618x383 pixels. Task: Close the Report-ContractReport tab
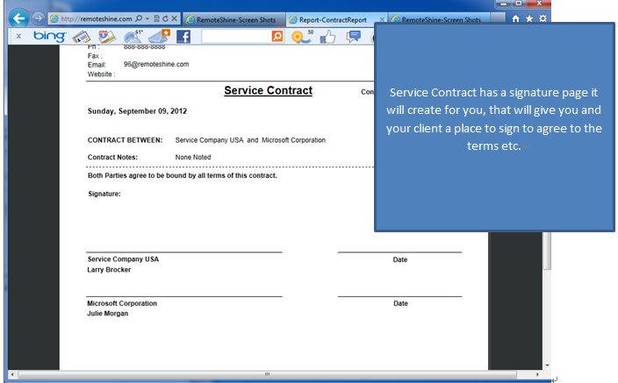(x=382, y=19)
